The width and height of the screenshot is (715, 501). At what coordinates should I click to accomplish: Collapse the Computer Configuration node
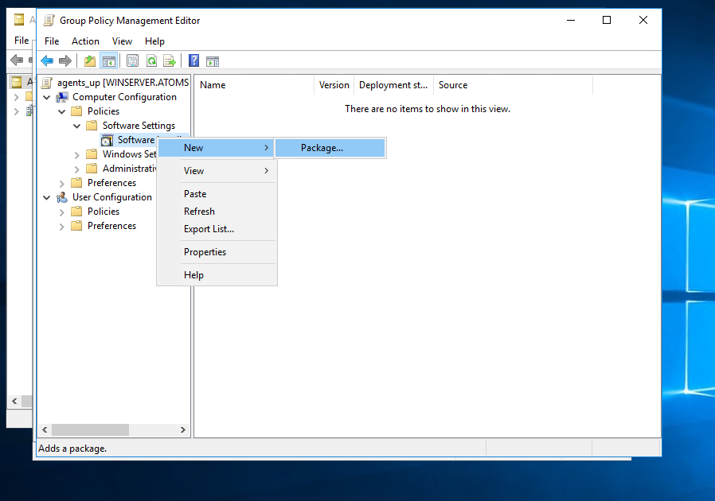47,97
